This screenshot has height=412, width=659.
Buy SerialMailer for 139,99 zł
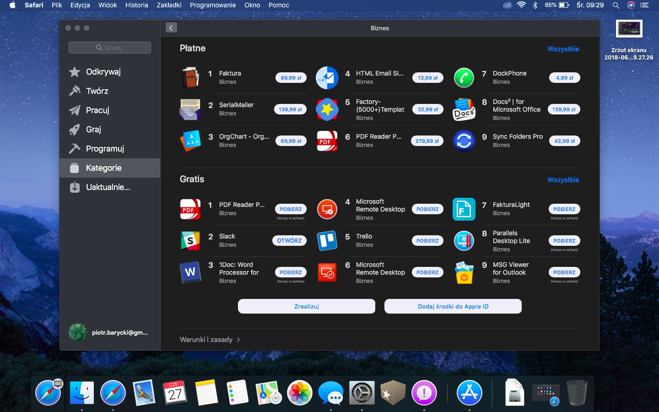click(x=291, y=109)
